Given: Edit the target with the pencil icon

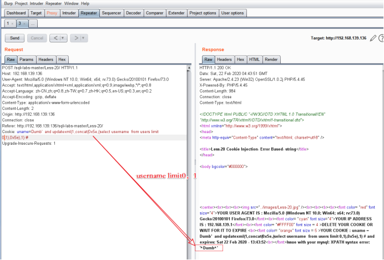Looking at the screenshot, I should (373, 38).
